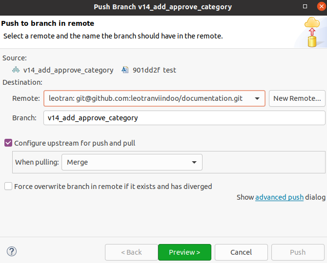Click the Remote combo box arrow

pos(257,98)
